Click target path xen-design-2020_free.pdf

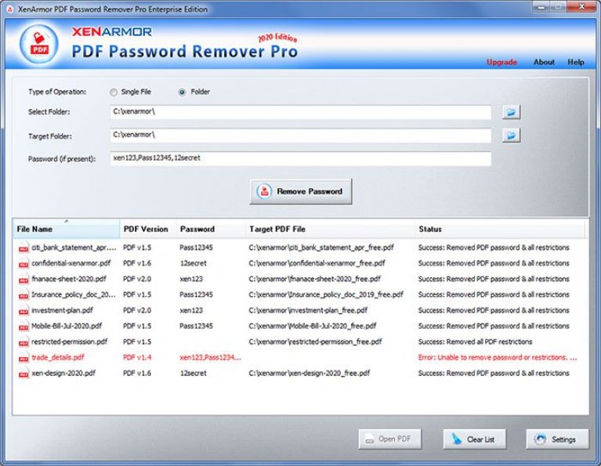(310, 374)
